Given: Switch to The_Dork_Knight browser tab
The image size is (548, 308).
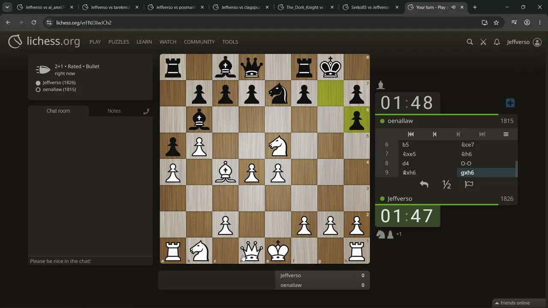Looking at the screenshot, I should (x=305, y=7).
